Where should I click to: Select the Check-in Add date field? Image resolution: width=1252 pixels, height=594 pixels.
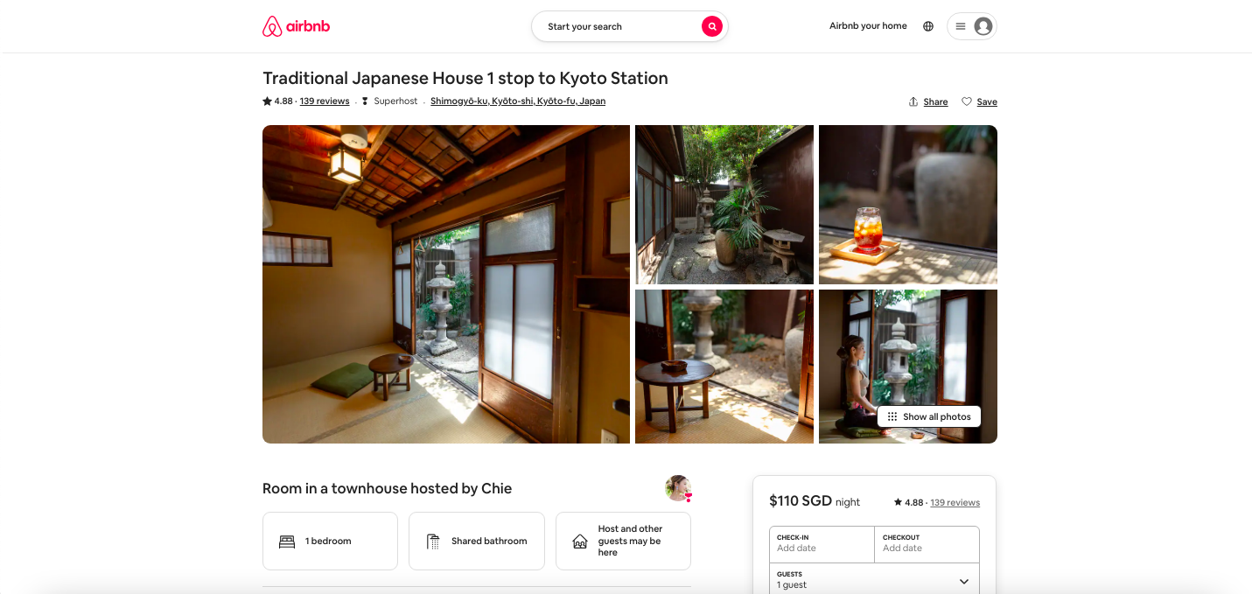click(822, 543)
